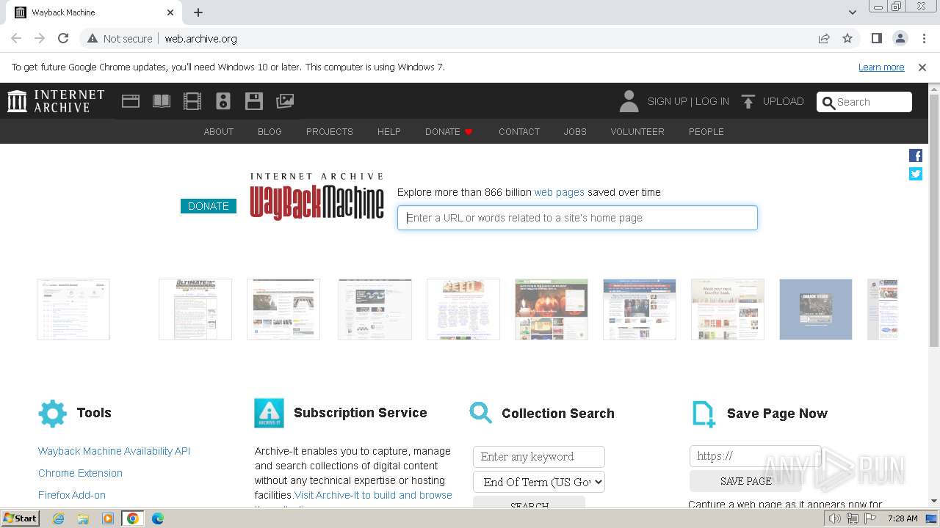The image size is (940, 528).
Task: Open the HELP menu item
Action: tap(389, 131)
